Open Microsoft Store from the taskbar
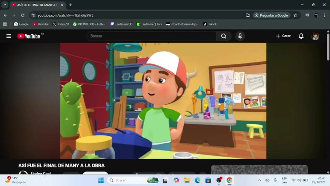 pyautogui.click(x=208, y=180)
